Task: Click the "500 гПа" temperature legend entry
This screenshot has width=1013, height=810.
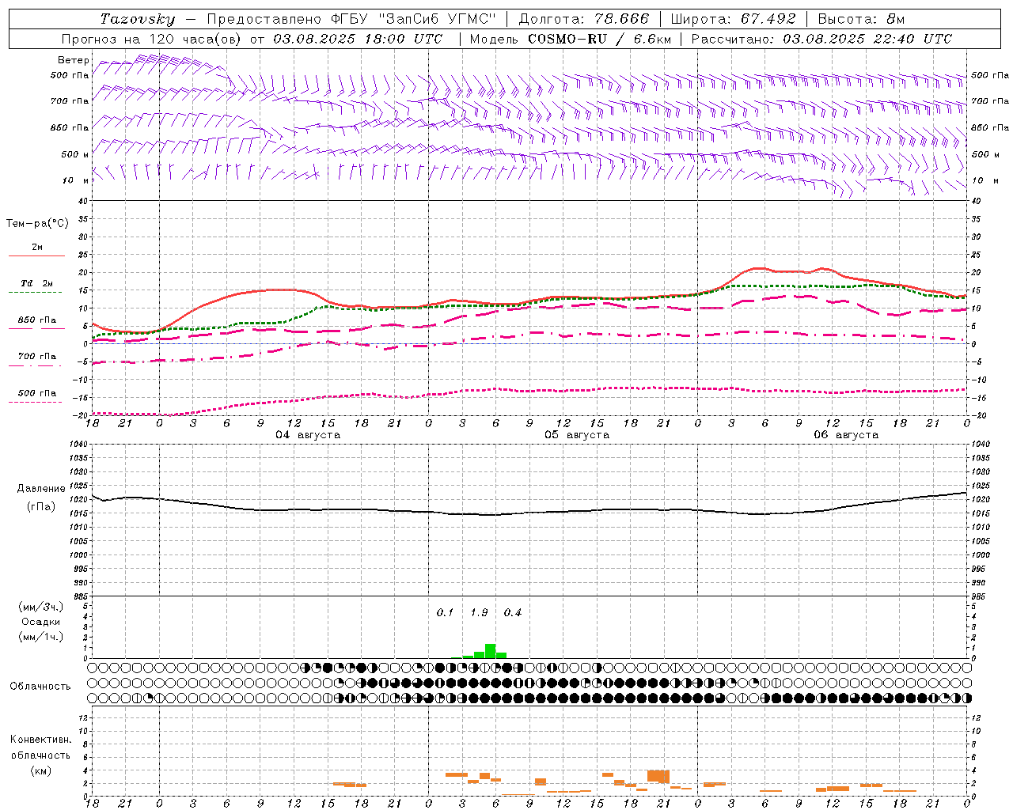Action: pyautogui.click(x=37, y=393)
